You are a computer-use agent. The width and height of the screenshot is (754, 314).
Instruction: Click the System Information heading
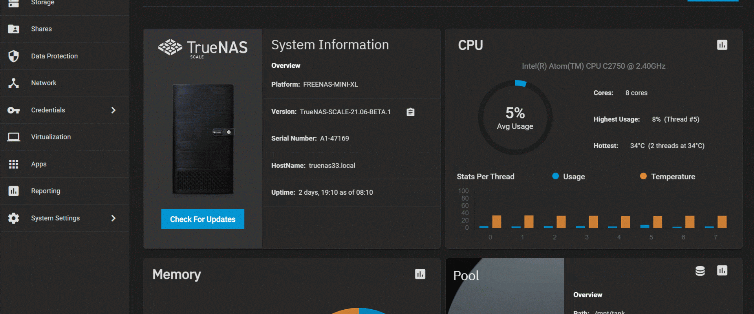coord(330,45)
